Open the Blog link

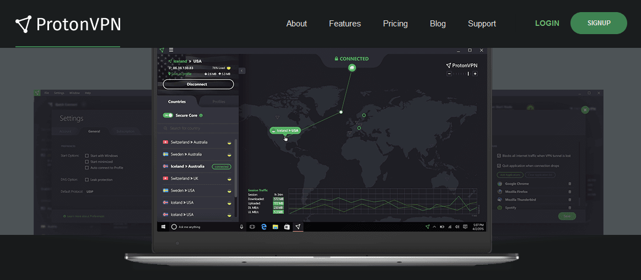pyautogui.click(x=438, y=24)
